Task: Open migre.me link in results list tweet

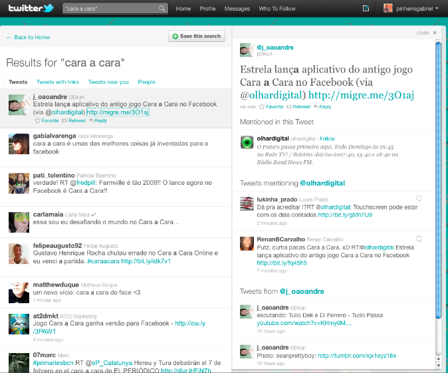Action: coord(118,112)
